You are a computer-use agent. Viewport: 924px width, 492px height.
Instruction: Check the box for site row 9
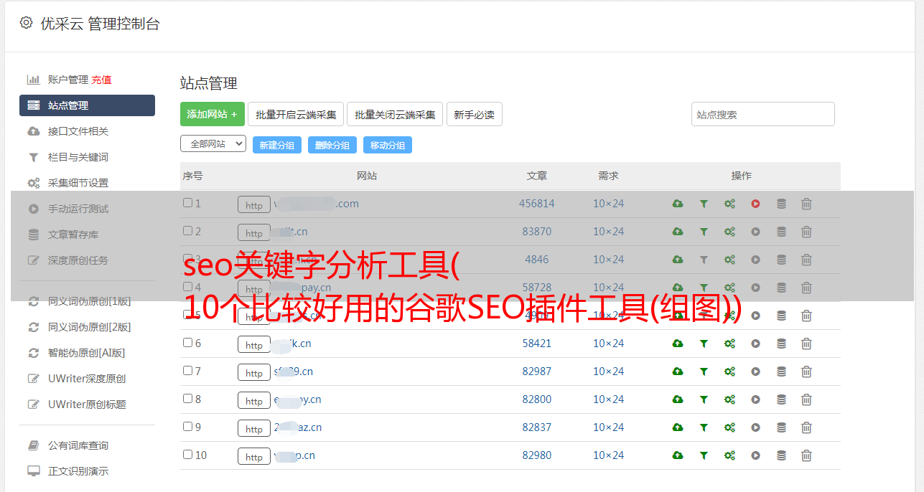coord(187,427)
